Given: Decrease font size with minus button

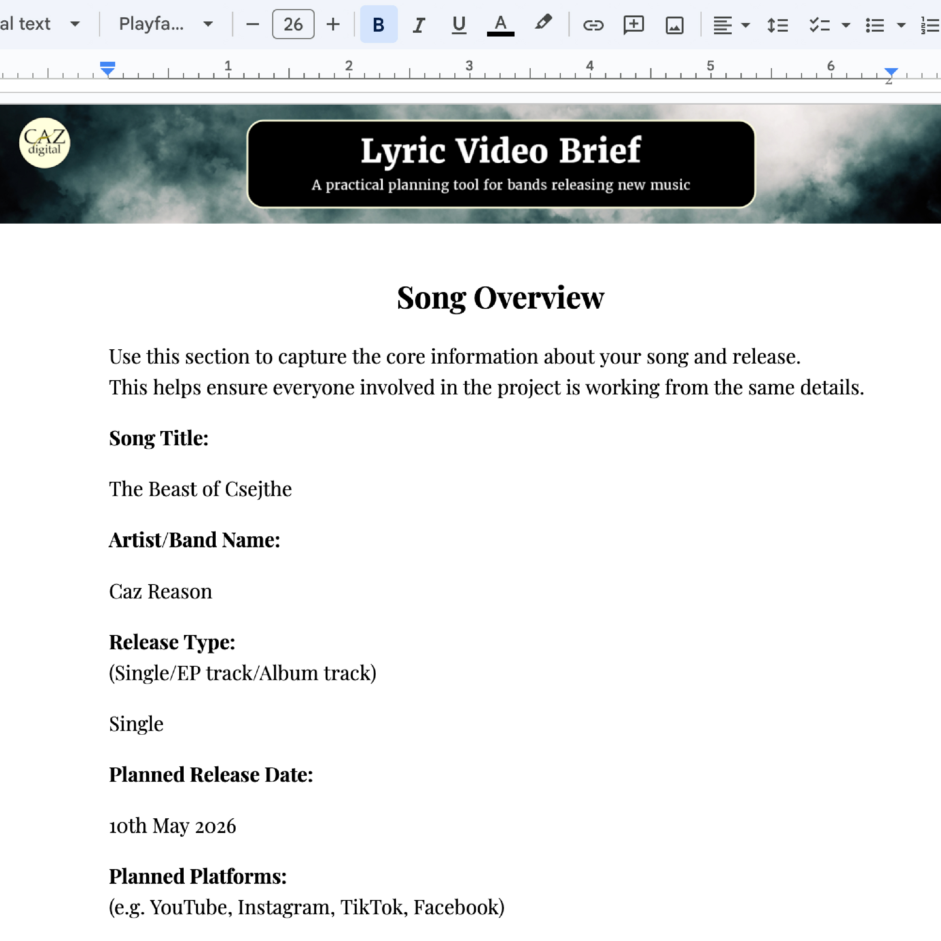Looking at the screenshot, I should click(x=252, y=24).
